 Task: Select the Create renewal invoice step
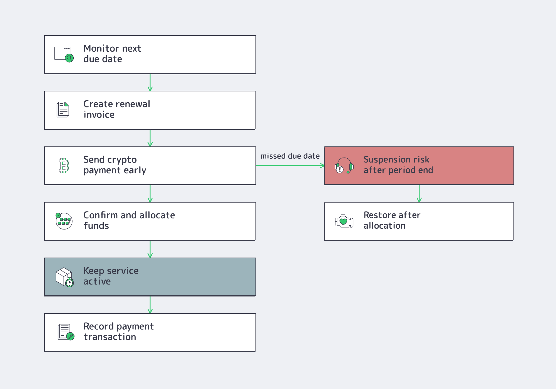pos(150,110)
